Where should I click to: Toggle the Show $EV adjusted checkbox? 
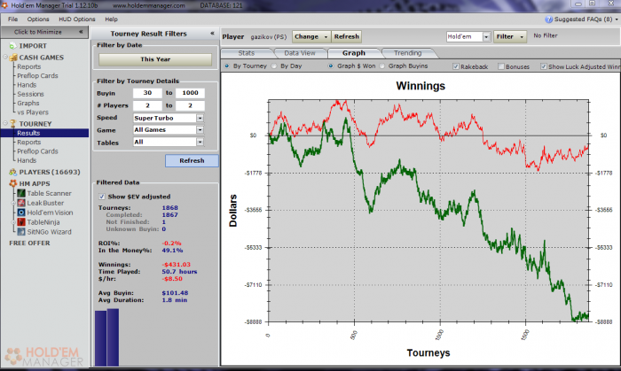[102, 197]
